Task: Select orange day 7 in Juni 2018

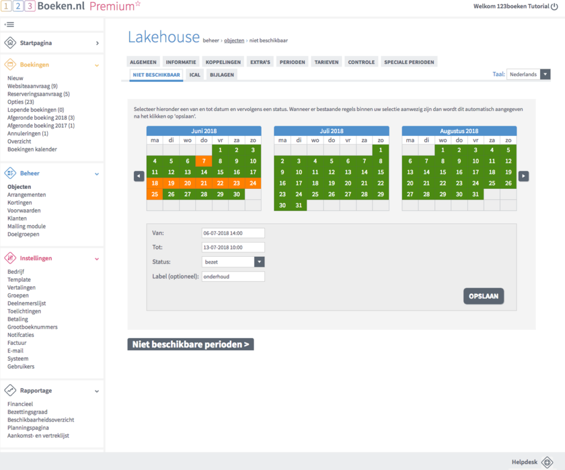Action: pyautogui.click(x=204, y=161)
